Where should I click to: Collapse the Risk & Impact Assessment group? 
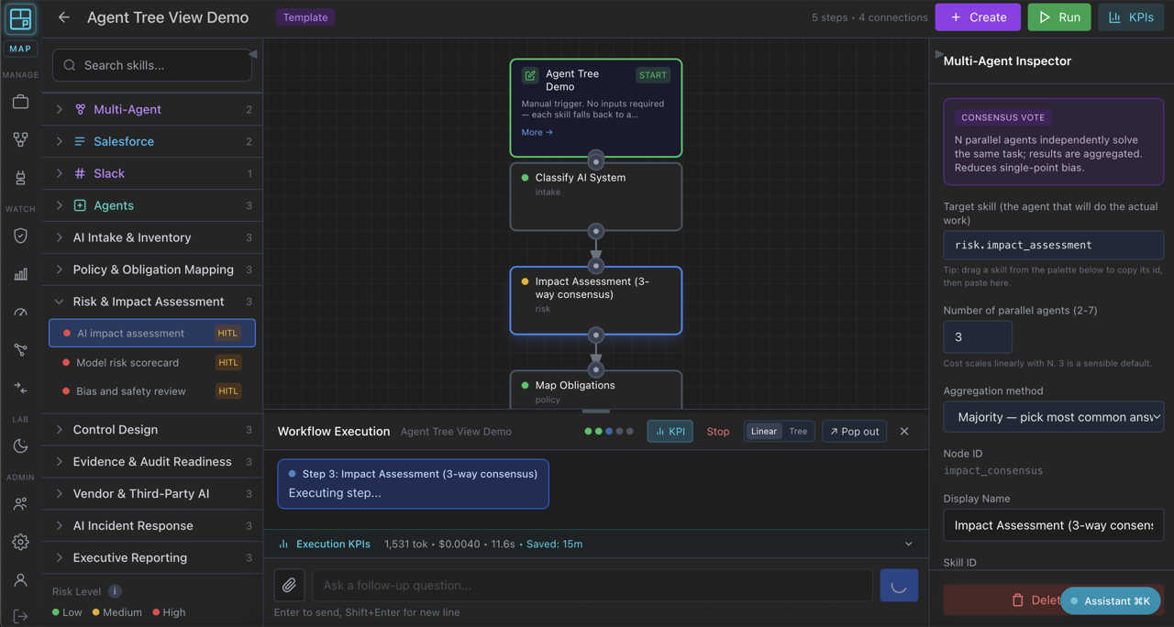point(152,302)
